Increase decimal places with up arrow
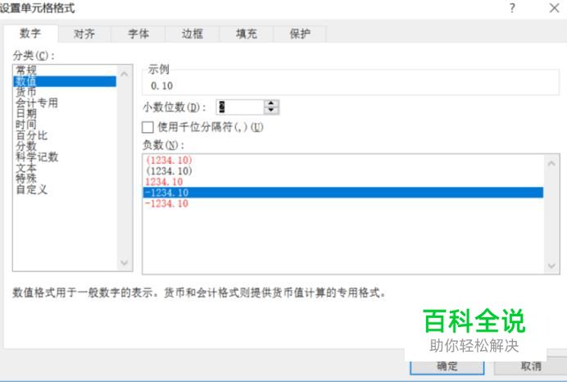This screenshot has height=382, width=567. point(271,103)
